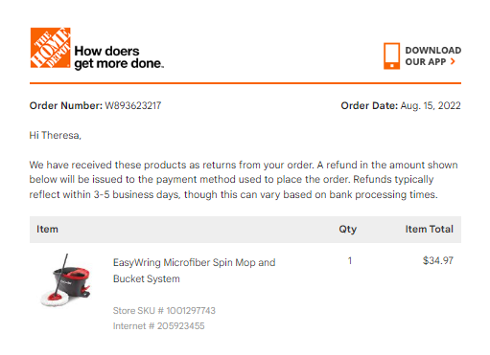The image size is (490, 355).
Task: Click the Item column header
Action: [47, 229]
